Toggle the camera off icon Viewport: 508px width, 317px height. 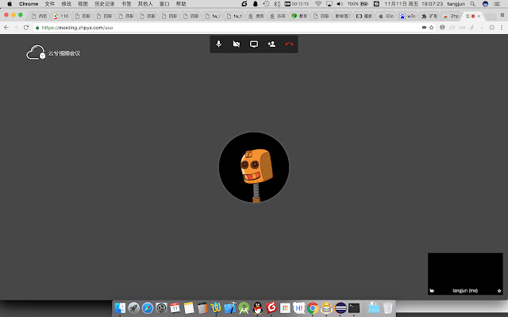tap(236, 44)
